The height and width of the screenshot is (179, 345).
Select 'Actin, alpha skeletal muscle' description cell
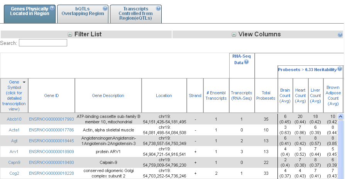pos(108,130)
